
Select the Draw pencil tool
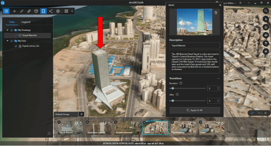(21, 11)
